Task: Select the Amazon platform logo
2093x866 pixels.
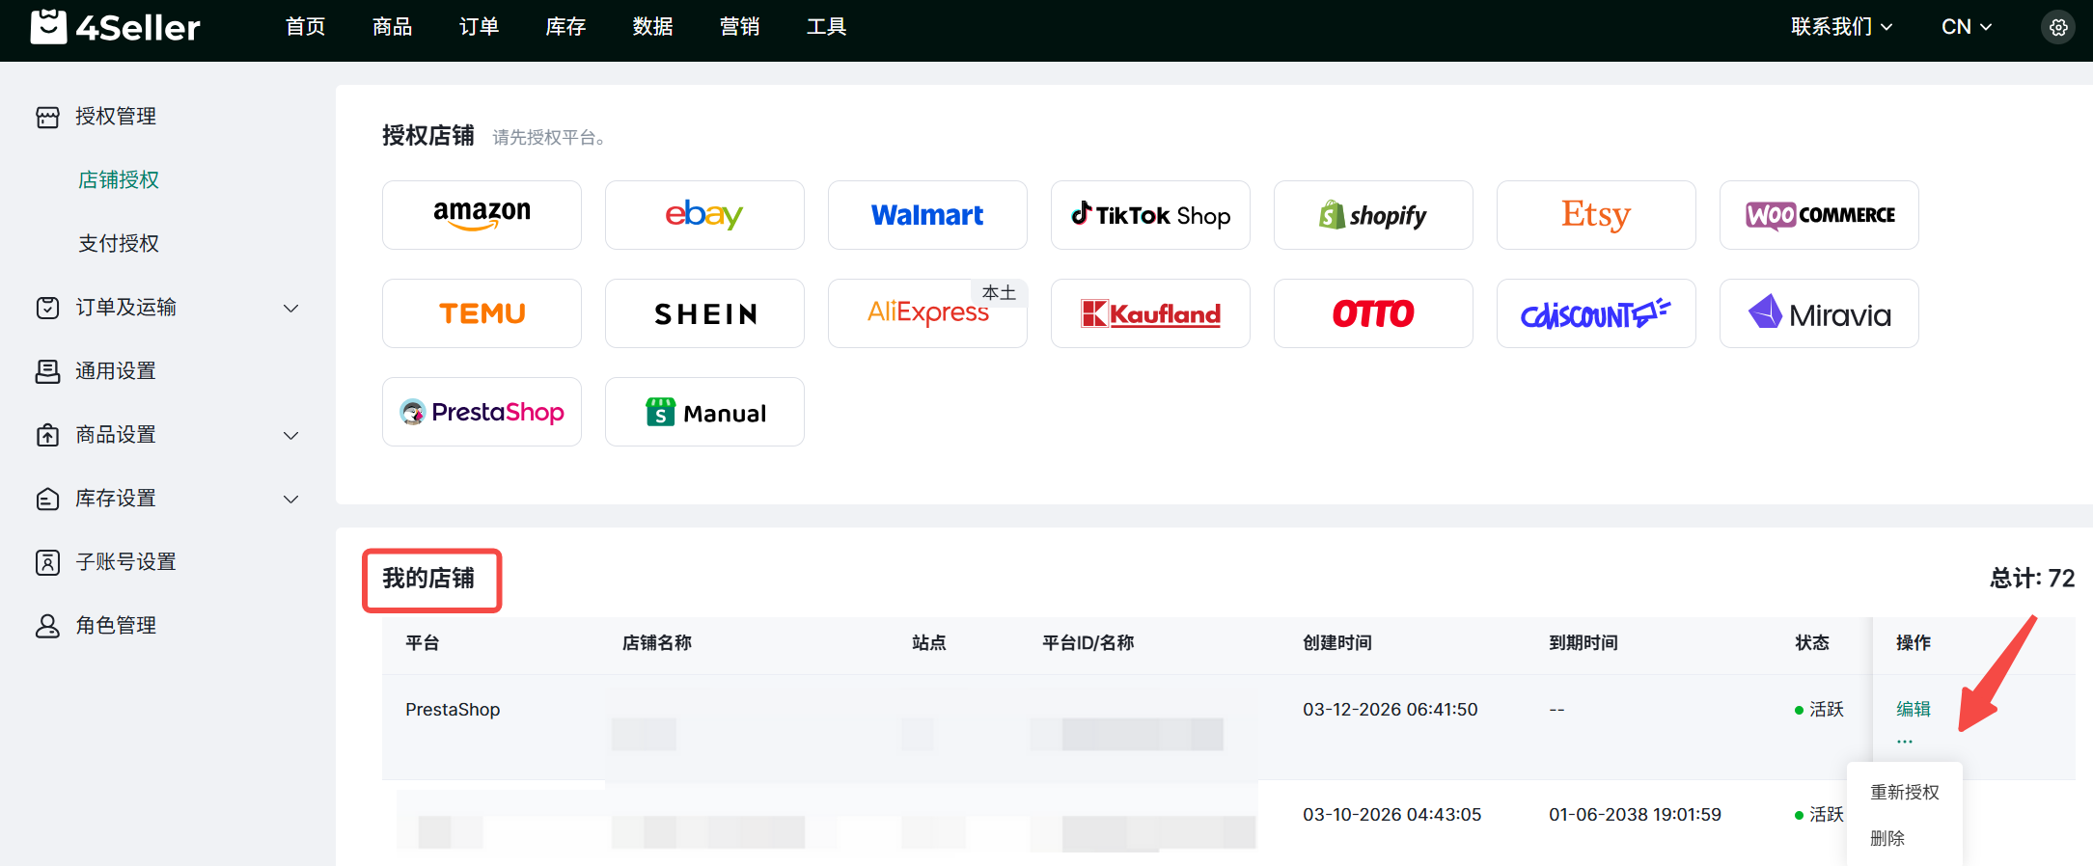Action: pos(482,215)
